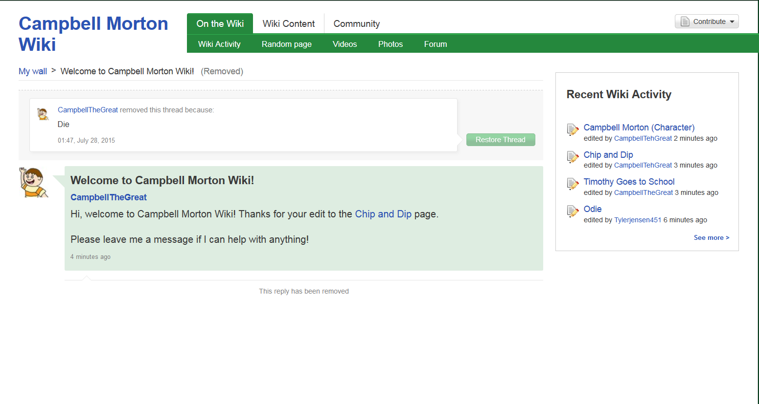Open the Forum section
759x404 pixels.
[436, 44]
